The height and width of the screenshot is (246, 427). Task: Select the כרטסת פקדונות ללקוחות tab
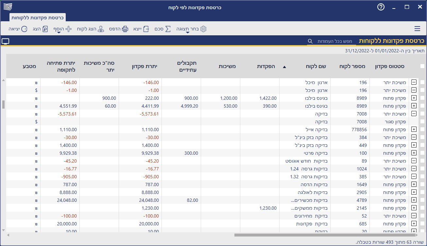[x=37, y=18]
